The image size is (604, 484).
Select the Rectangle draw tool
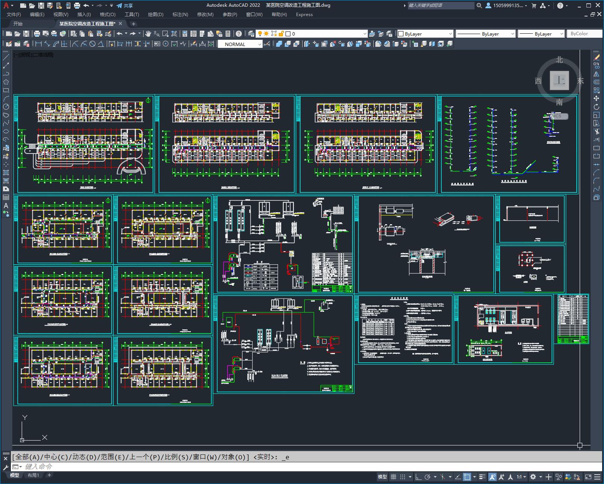point(6,90)
